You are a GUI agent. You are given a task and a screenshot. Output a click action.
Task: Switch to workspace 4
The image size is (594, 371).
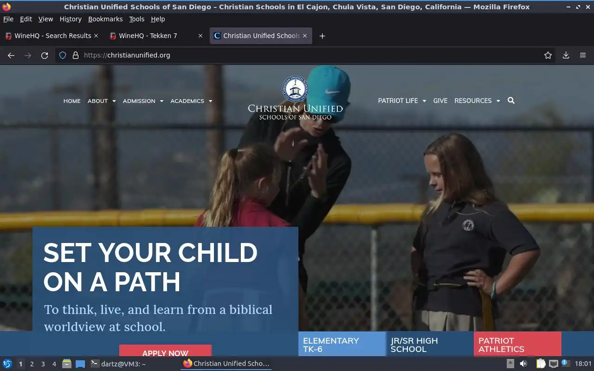point(54,364)
